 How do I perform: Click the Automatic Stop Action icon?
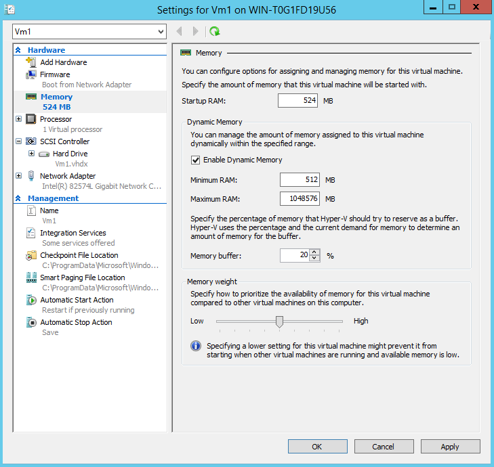click(31, 322)
